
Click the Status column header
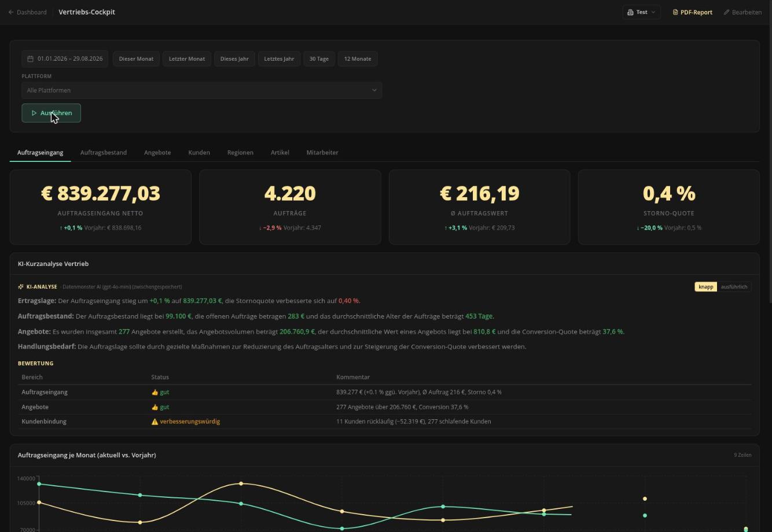(x=160, y=377)
